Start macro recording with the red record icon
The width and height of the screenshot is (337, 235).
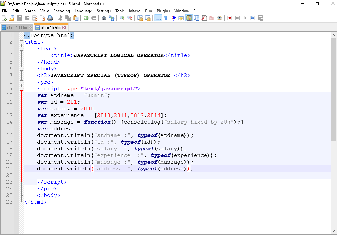pos(230,18)
